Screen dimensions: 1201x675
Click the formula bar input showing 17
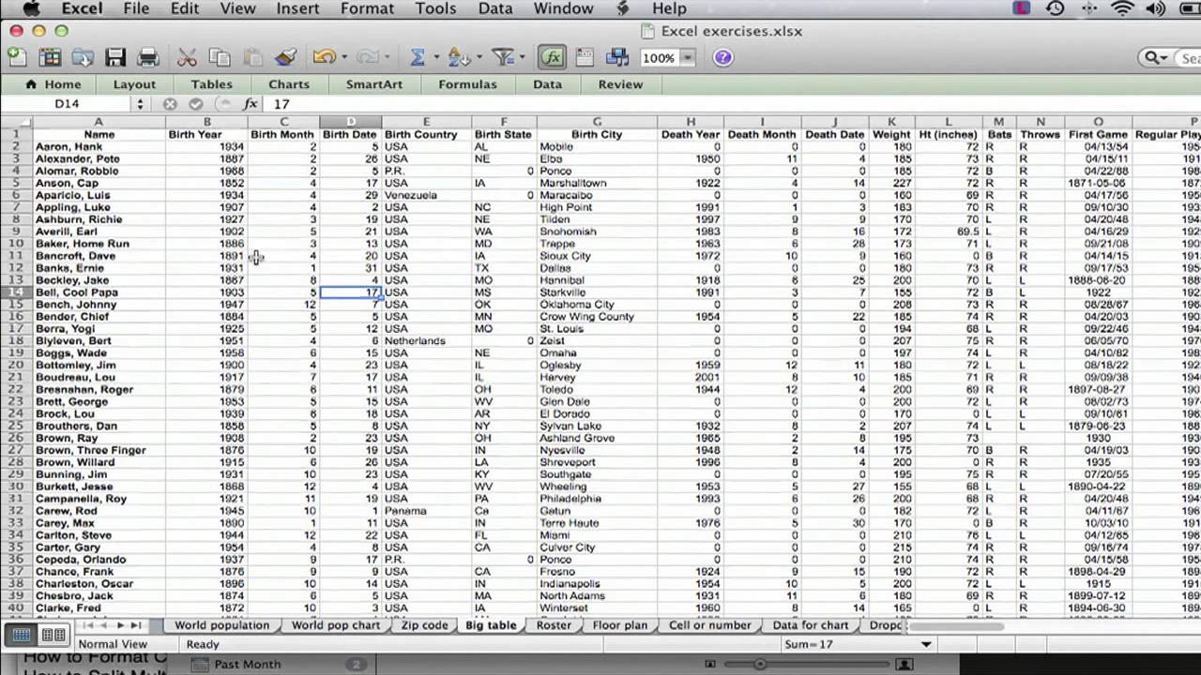pos(732,104)
